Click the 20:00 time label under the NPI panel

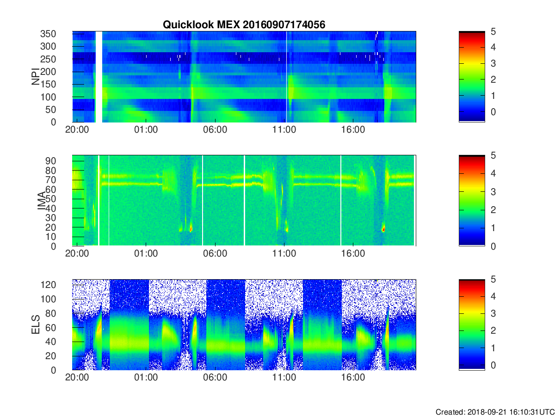coord(77,130)
